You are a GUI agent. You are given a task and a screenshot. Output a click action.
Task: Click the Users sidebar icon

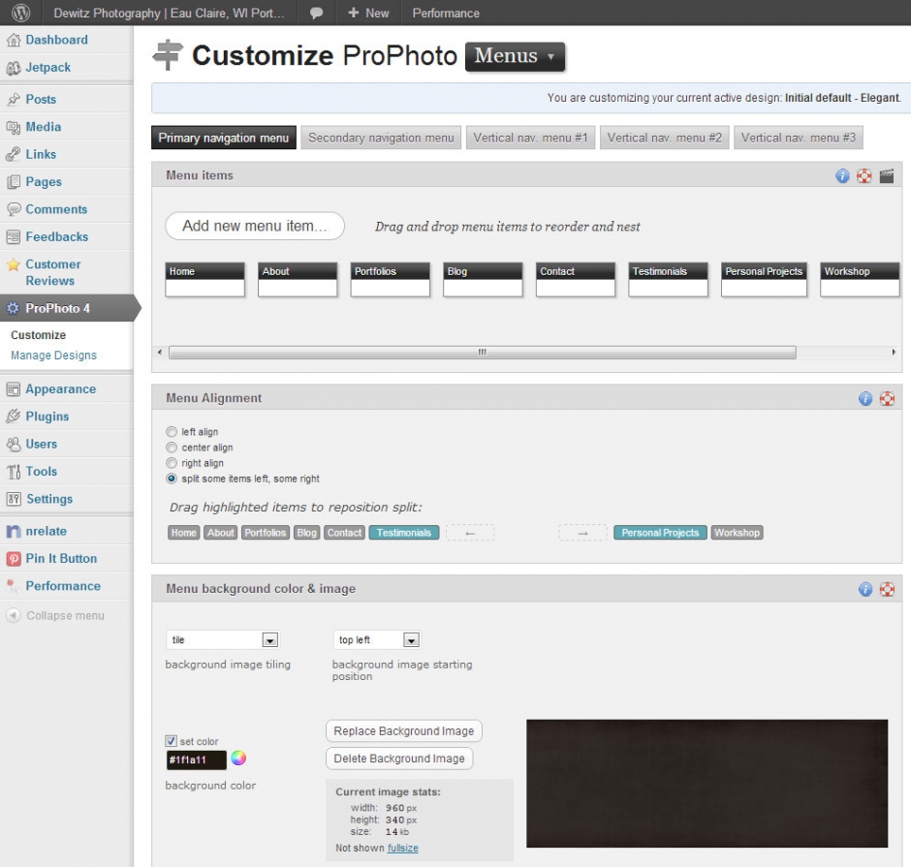pyautogui.click(x=14, y=445)
